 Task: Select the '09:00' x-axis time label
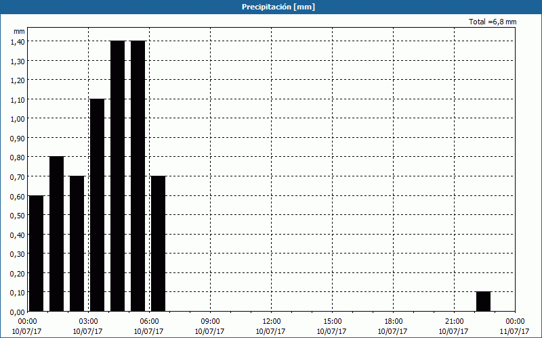[211, 321]
